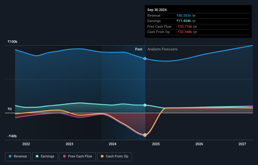The image size is (258, 165).
Task: Click the Analysts Forecasts label
Action: click(x=162, y=49)
